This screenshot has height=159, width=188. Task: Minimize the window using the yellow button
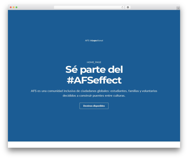(x=14, y=8)
